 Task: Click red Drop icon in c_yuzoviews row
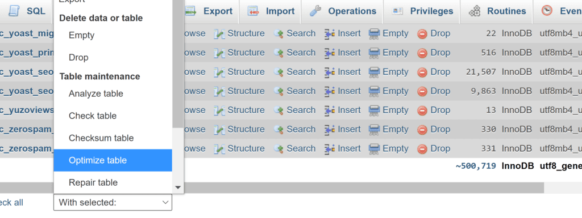tap(422, 110)
